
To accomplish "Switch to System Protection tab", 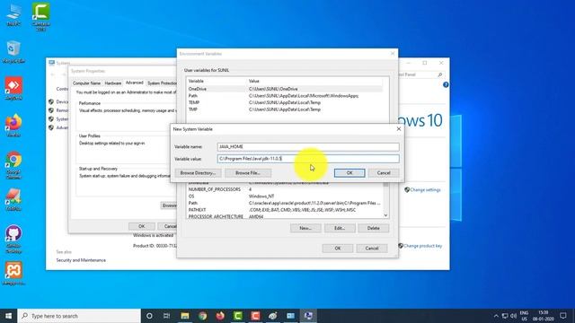I will [x=162, y=83].
